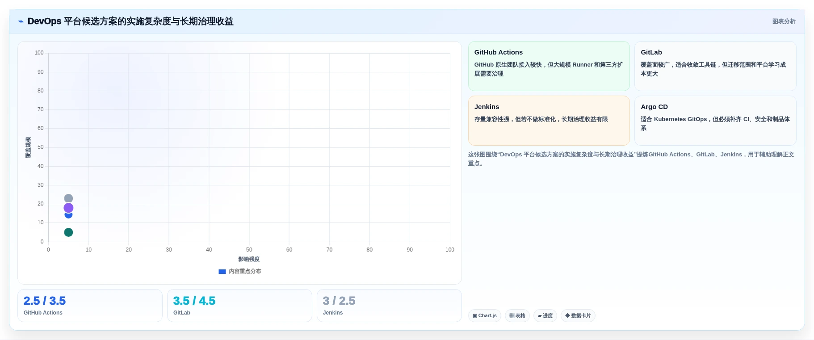Open the GitLab summary card
Screen dimensions: 814x340
coord(715,66)
